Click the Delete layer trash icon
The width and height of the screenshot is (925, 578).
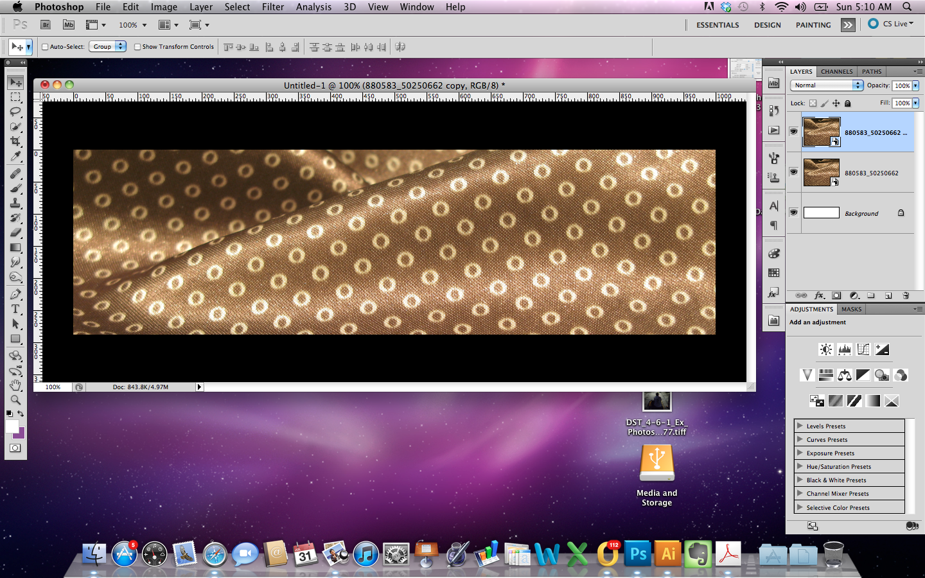click(x=906, y=295)
